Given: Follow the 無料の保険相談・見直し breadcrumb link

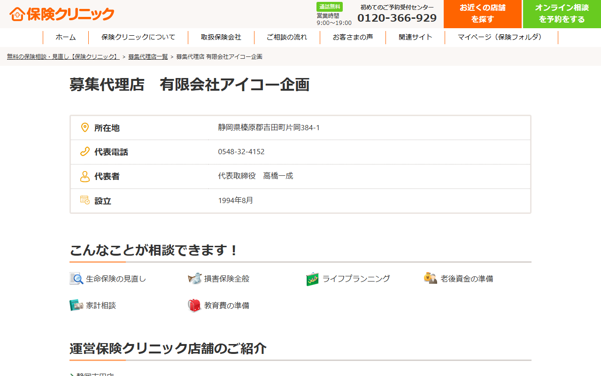Looking at the screenshot, I should (x=63, y=56).
